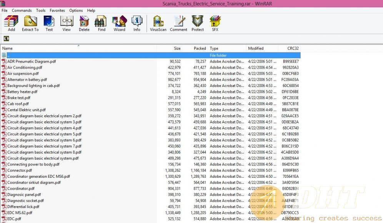Viewport: 383px width, 223px height.
Task: Open the Find binoculars tool
Action: point(102,21)
